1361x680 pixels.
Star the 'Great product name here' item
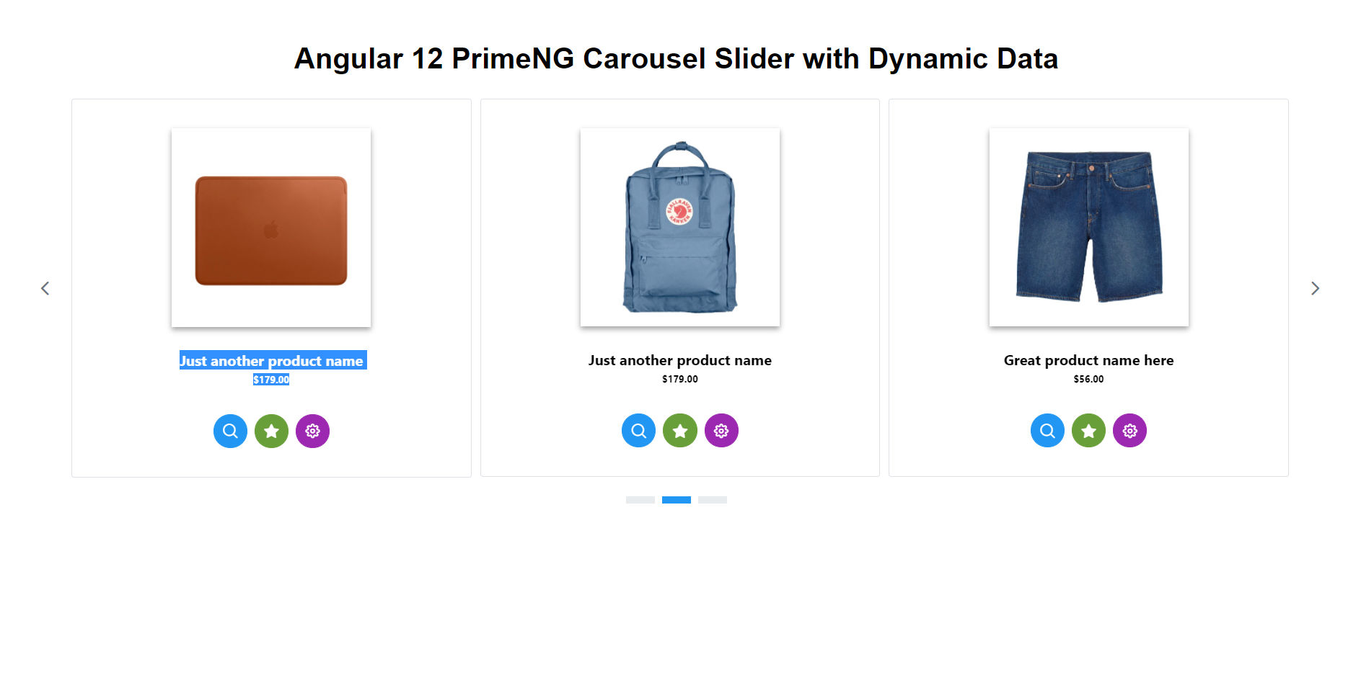1088,430
